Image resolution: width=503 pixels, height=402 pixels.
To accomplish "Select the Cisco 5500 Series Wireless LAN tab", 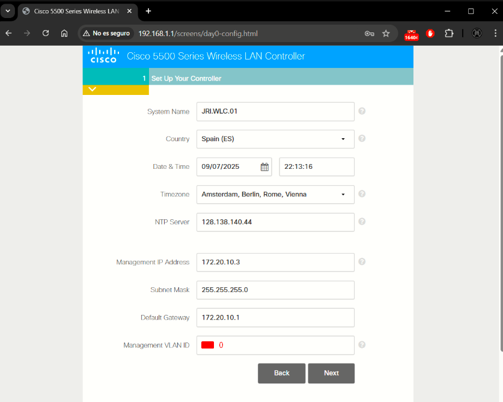I will 77,11.
